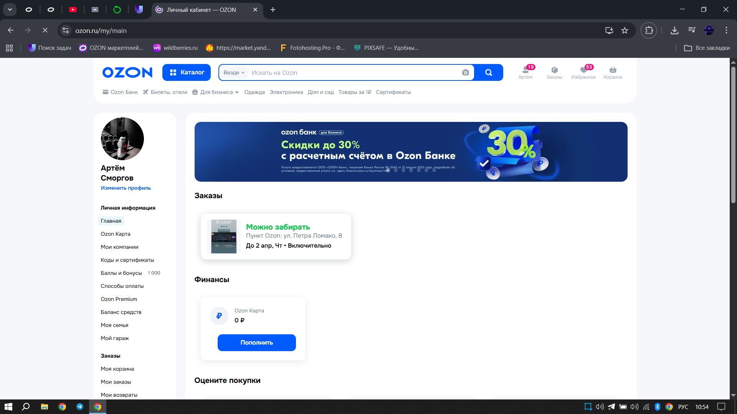The image size is (737, 414).
Task: Open the Электроника category link
Action: coord(286,92)
